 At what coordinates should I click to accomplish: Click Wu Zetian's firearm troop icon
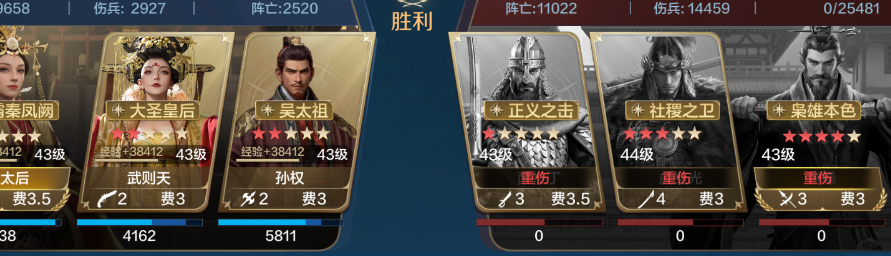[107, 199]
